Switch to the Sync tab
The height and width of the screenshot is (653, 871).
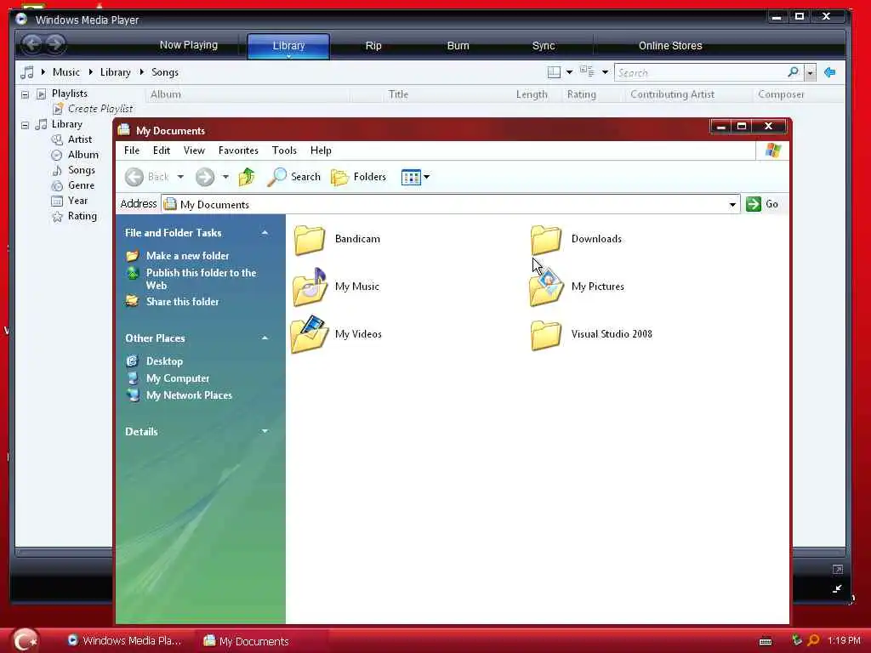pos(544,46)
